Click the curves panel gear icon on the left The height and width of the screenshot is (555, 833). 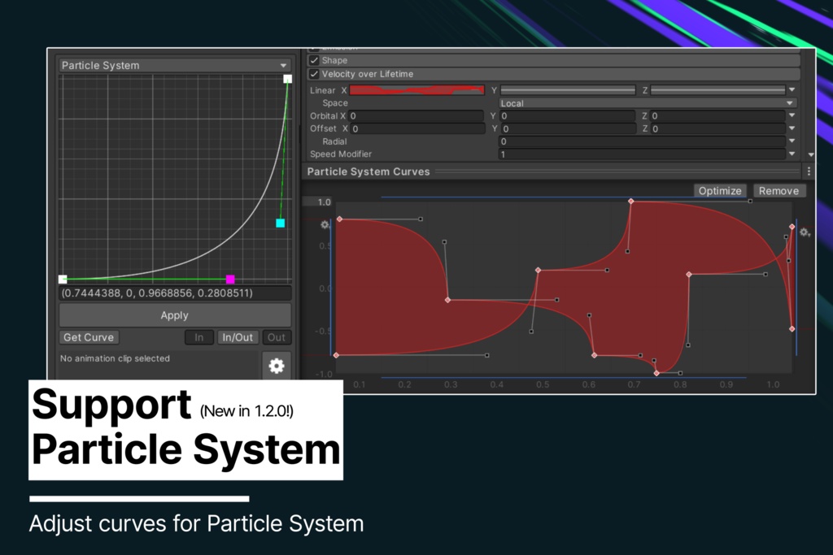pos(323,224)
